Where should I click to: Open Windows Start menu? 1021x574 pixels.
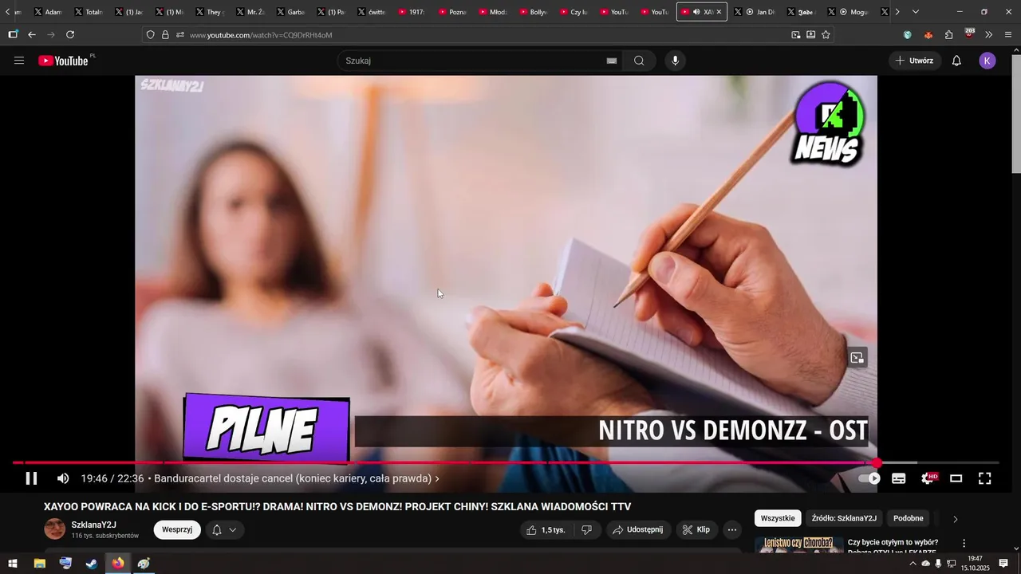pos(13,564)
